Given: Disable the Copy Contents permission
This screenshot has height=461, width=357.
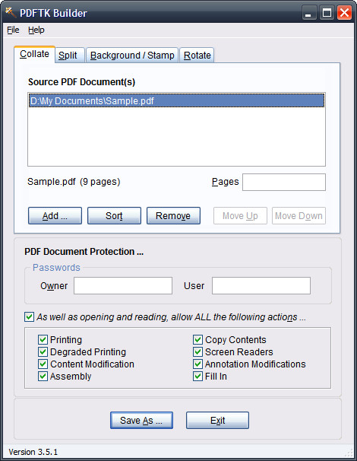Looking at the screenshot, I should tap(198, 340).
